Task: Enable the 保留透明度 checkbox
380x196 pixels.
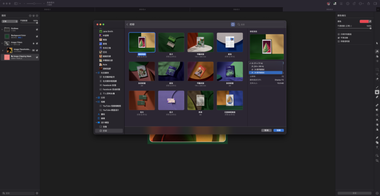Action: point(339,41)
